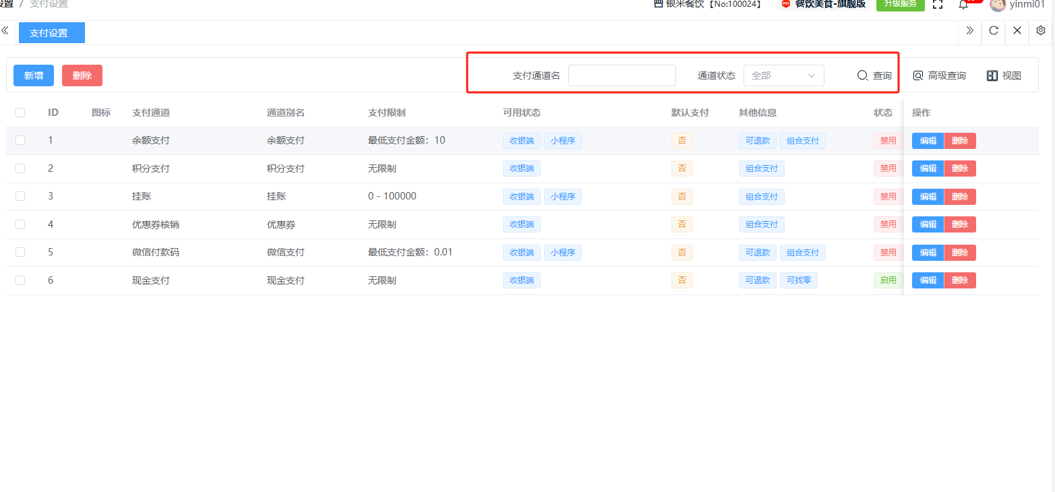Toggle the select-all header checkbox
The height and width of the screenshot is (492, 1055).
(20, 113)
